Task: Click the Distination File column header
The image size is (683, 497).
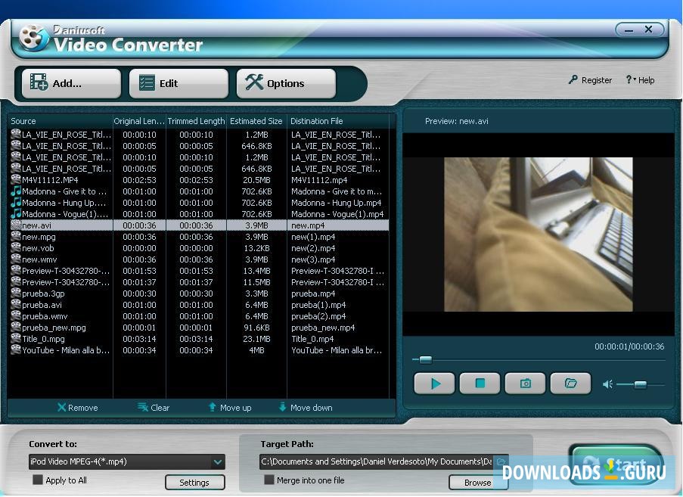Action: coord(338,121)
